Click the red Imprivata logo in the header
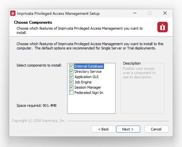 click(162, 27)
